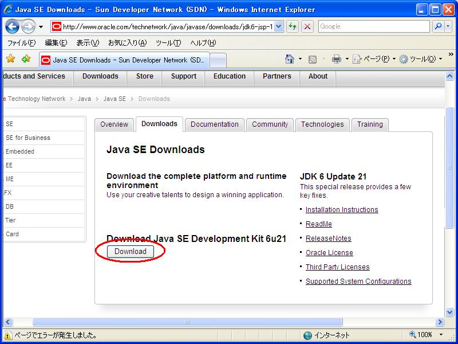Follow the Java breadcrumb link
The height and width of the screenshot is (344, 458).
click(84, 99)
